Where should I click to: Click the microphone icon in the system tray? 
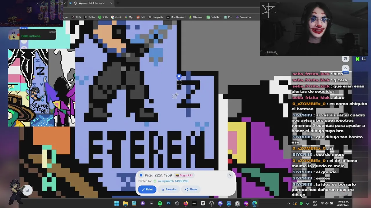[x=308, y=203]
